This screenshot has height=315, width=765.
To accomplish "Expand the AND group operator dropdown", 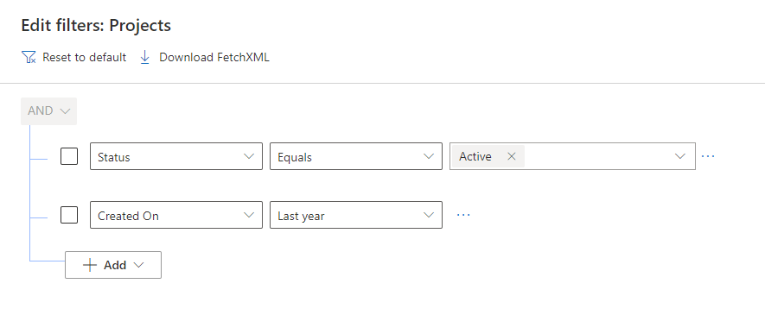I will coord(48,111).
